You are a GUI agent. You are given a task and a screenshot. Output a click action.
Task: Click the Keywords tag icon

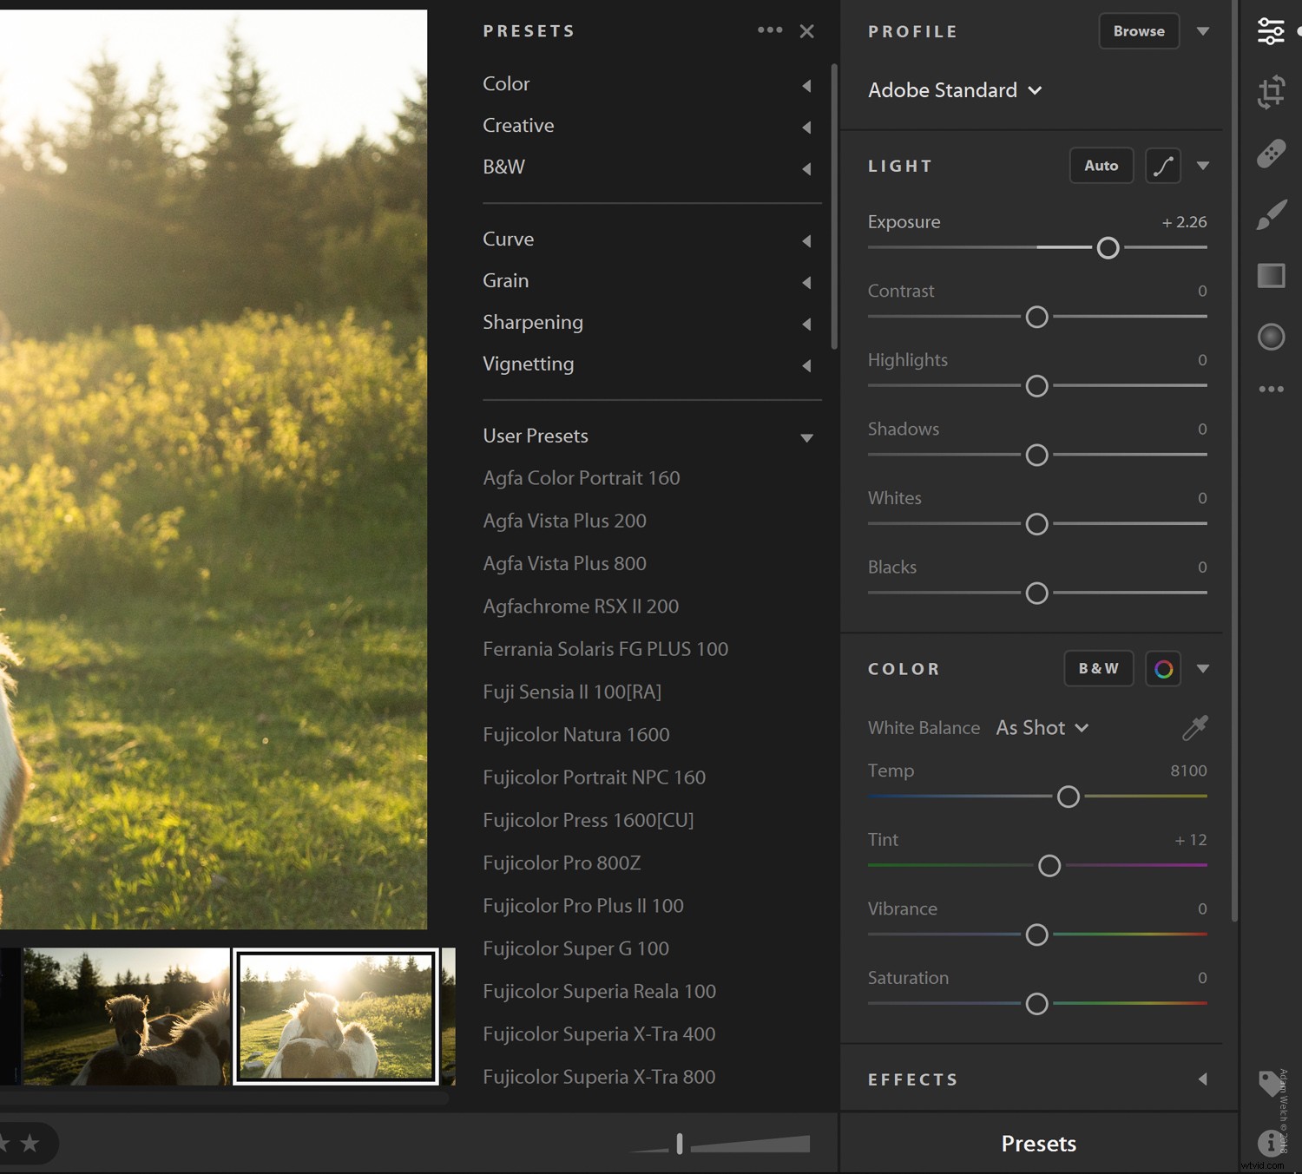[1269, 1082]
